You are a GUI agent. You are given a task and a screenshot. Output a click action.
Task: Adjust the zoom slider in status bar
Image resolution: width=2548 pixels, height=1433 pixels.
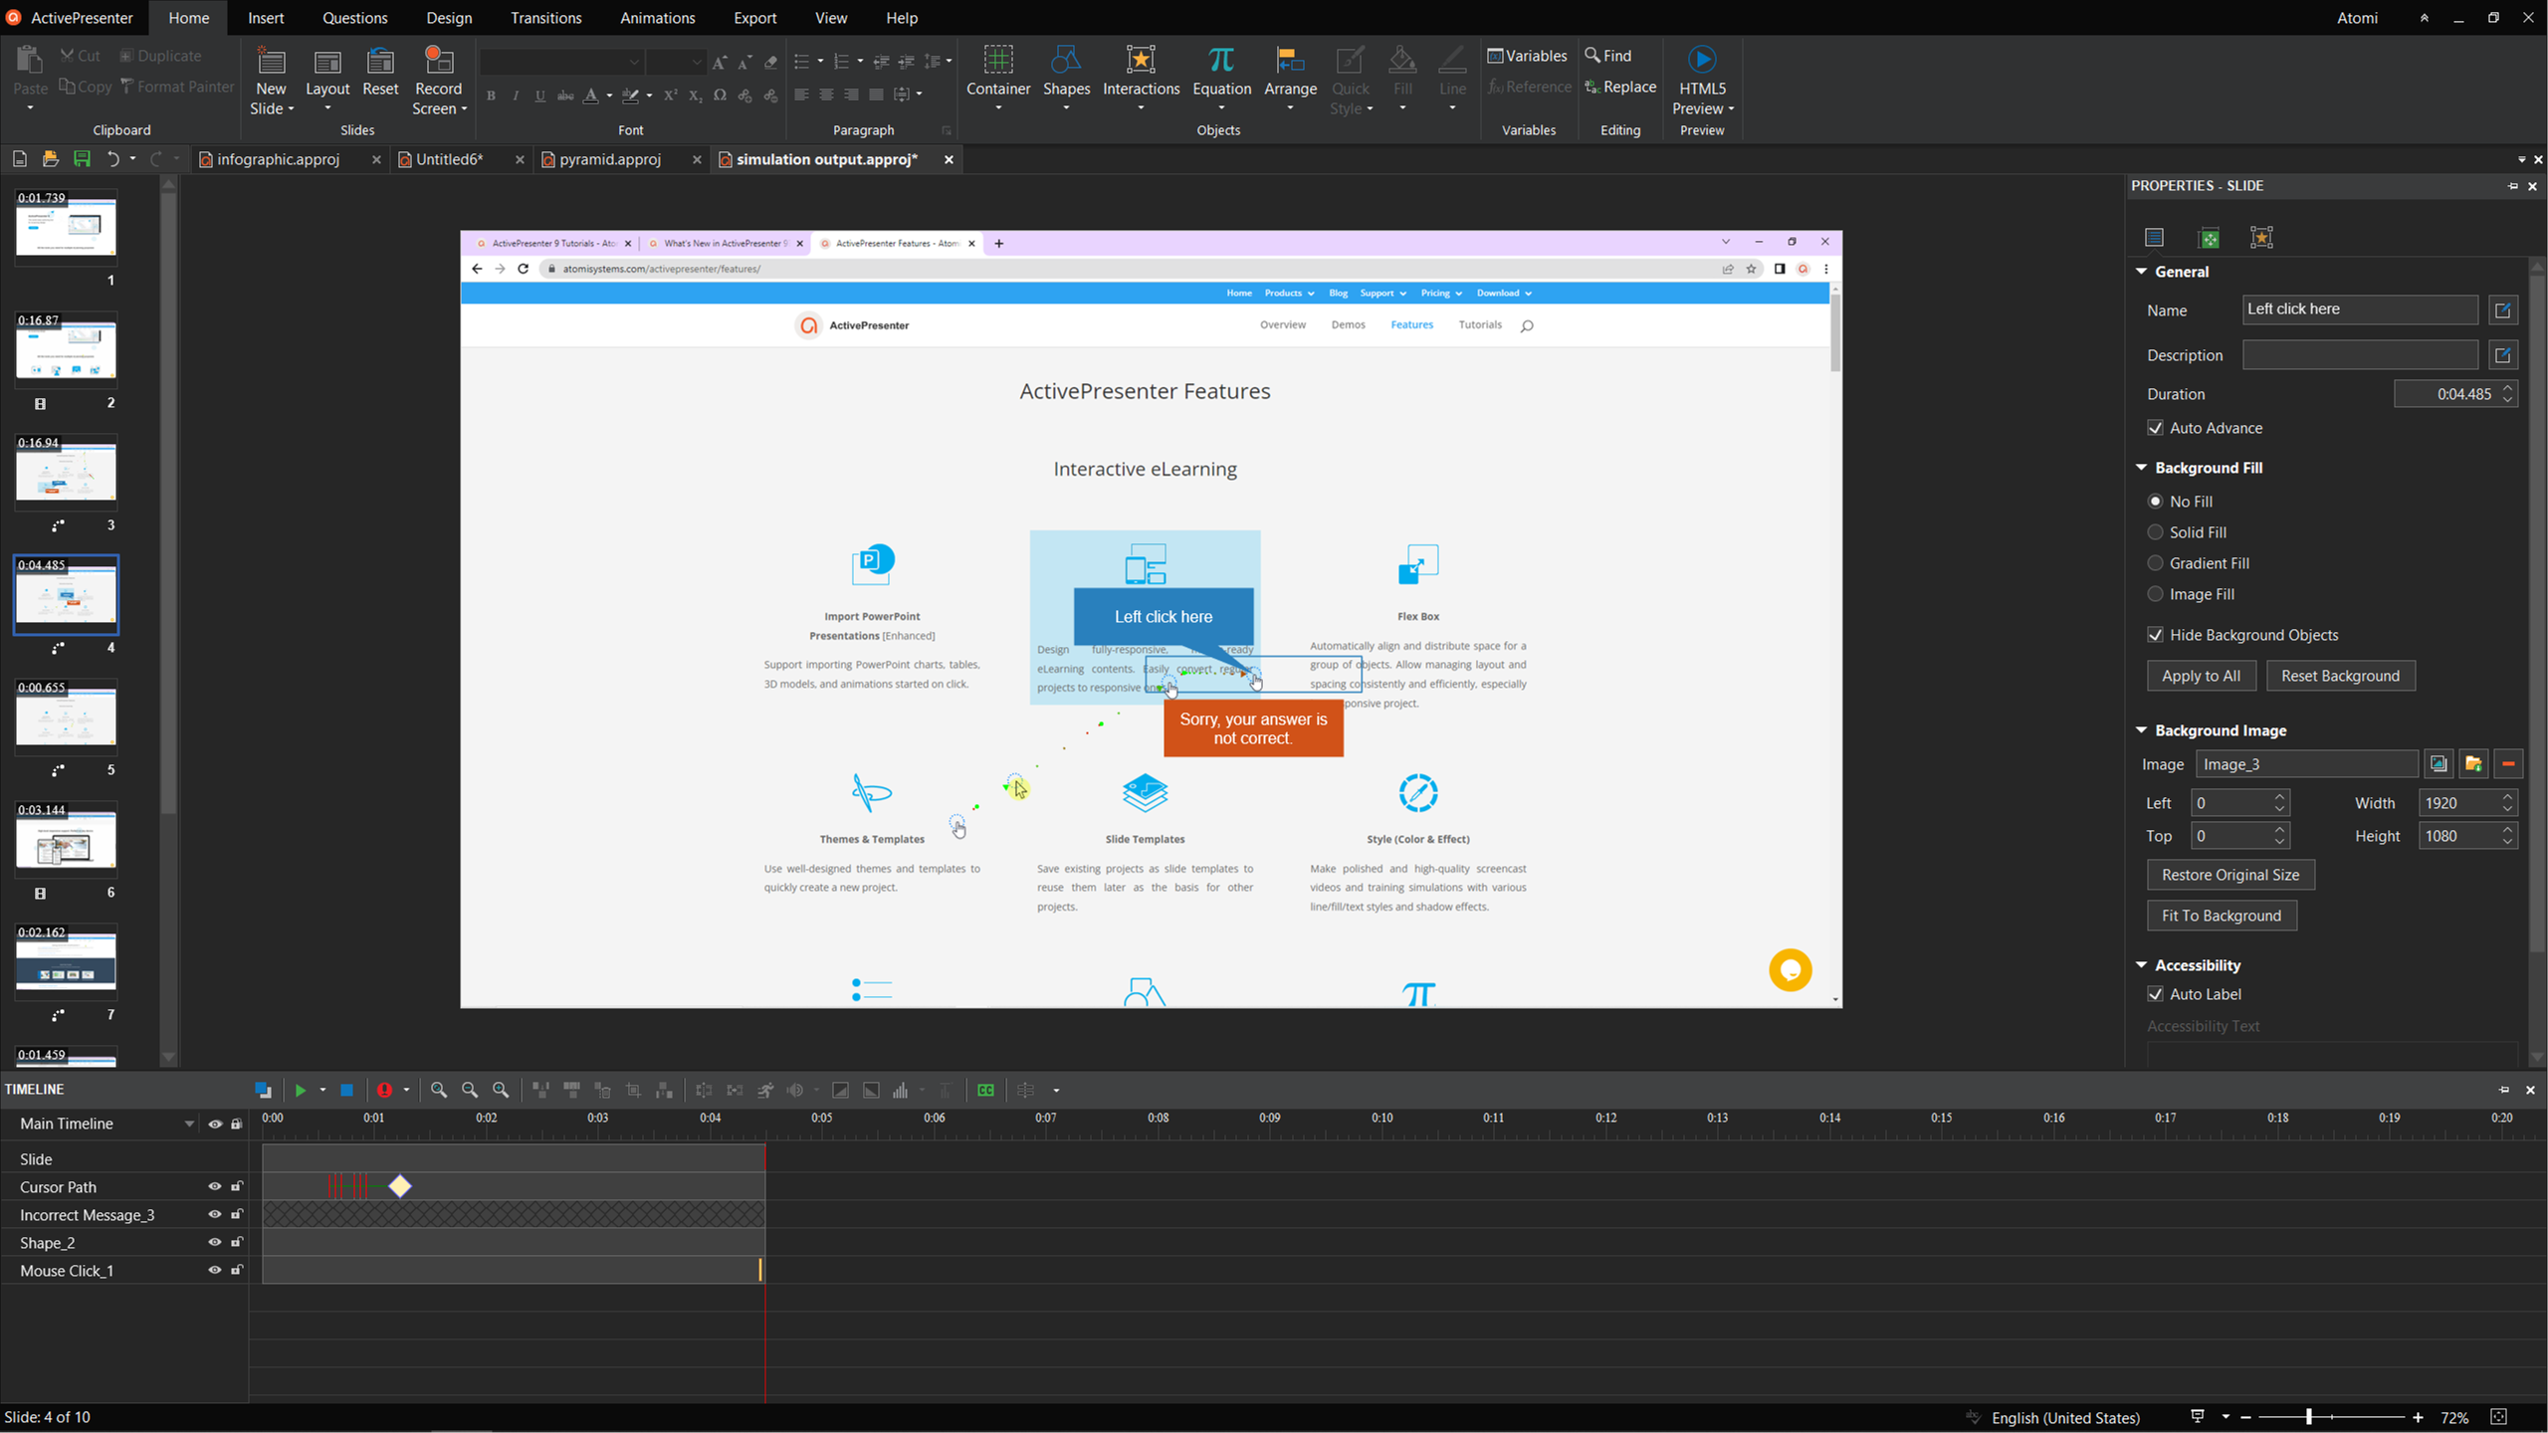[x=2308, y=1417]
